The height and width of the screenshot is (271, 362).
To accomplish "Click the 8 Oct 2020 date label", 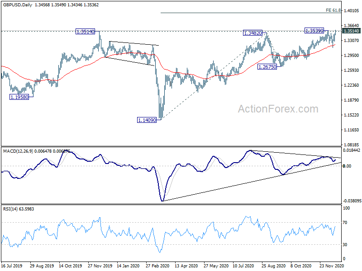I will click(301, 266).
